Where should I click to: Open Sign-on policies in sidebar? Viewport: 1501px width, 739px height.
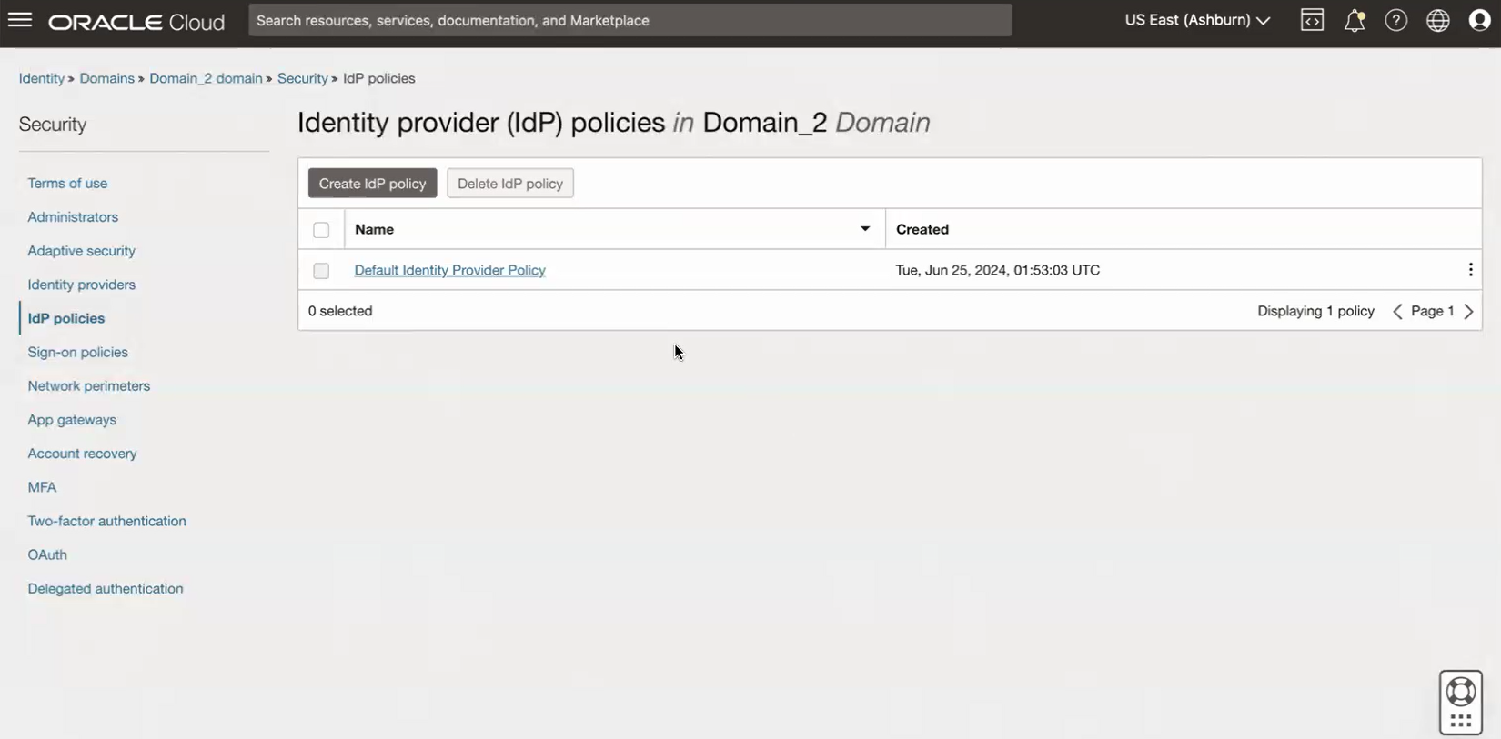[x=77, y=352]
